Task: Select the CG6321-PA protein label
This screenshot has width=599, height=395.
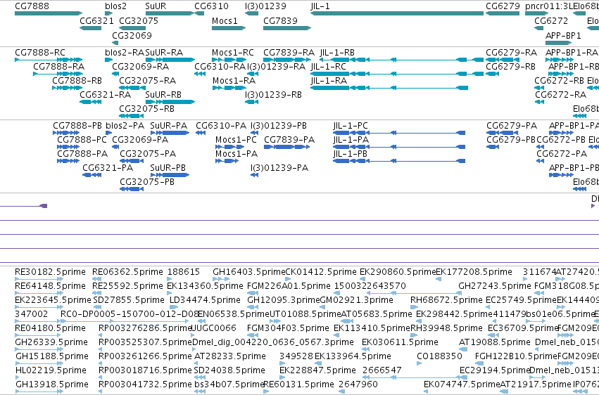Action: pyautogui.click(x=108, y=168)
